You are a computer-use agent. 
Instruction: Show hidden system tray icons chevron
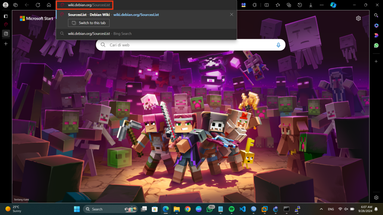click(x=321, y=209)
